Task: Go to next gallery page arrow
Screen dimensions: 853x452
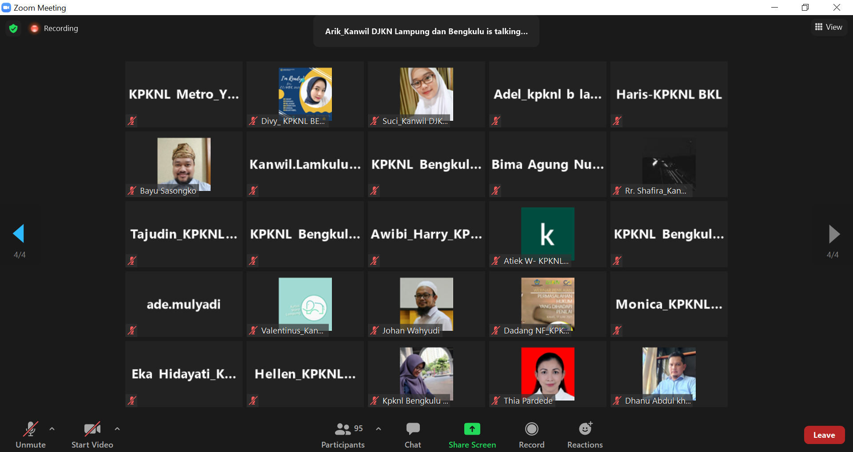Action: point(833,234)
